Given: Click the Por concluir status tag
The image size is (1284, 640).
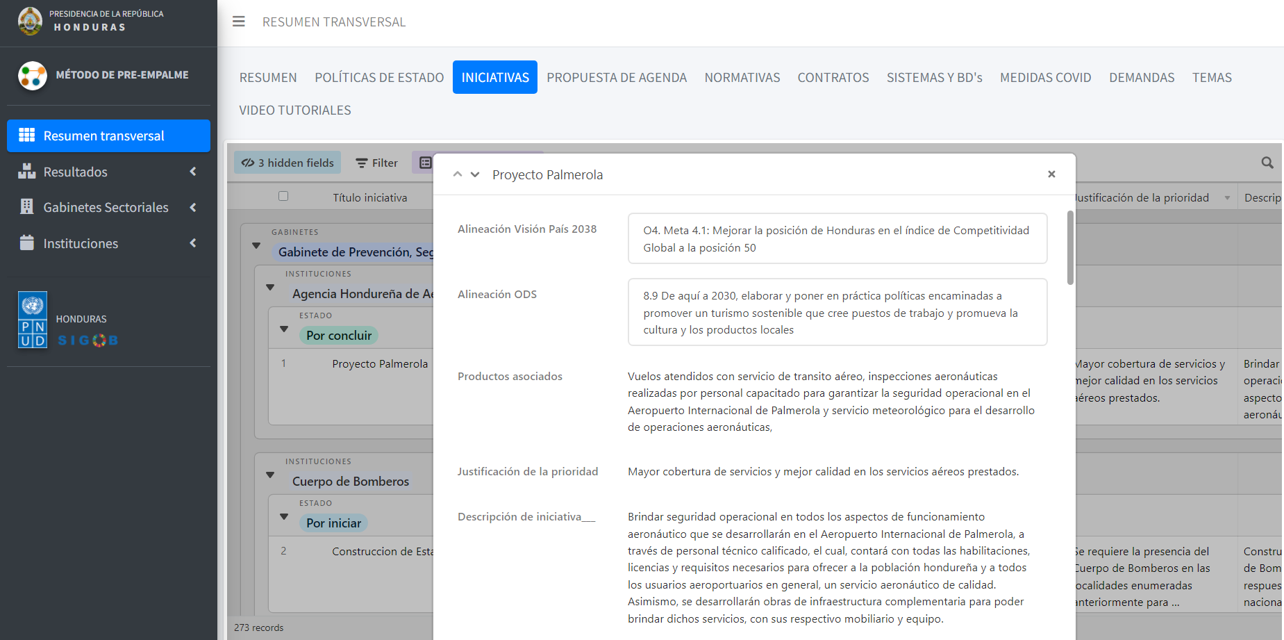Looking at the screenshot, I should [339, 335].
